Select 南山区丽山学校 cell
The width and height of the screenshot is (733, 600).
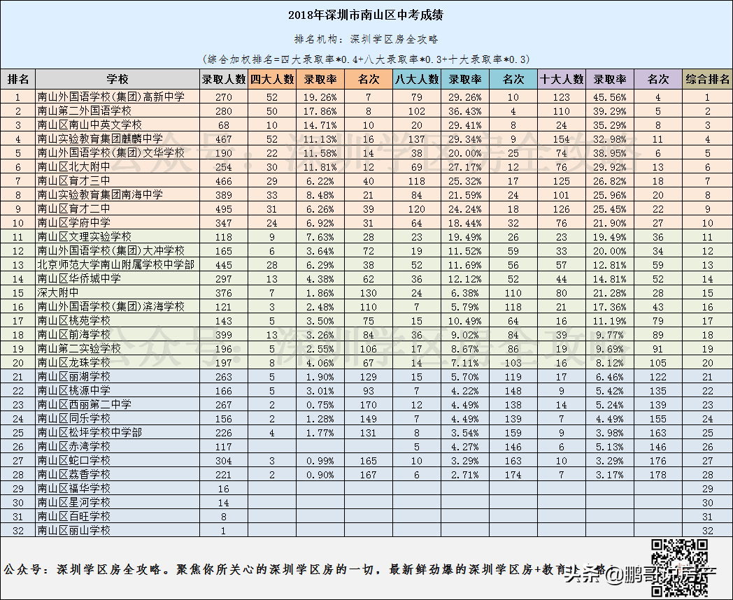[x=118, y=530]
